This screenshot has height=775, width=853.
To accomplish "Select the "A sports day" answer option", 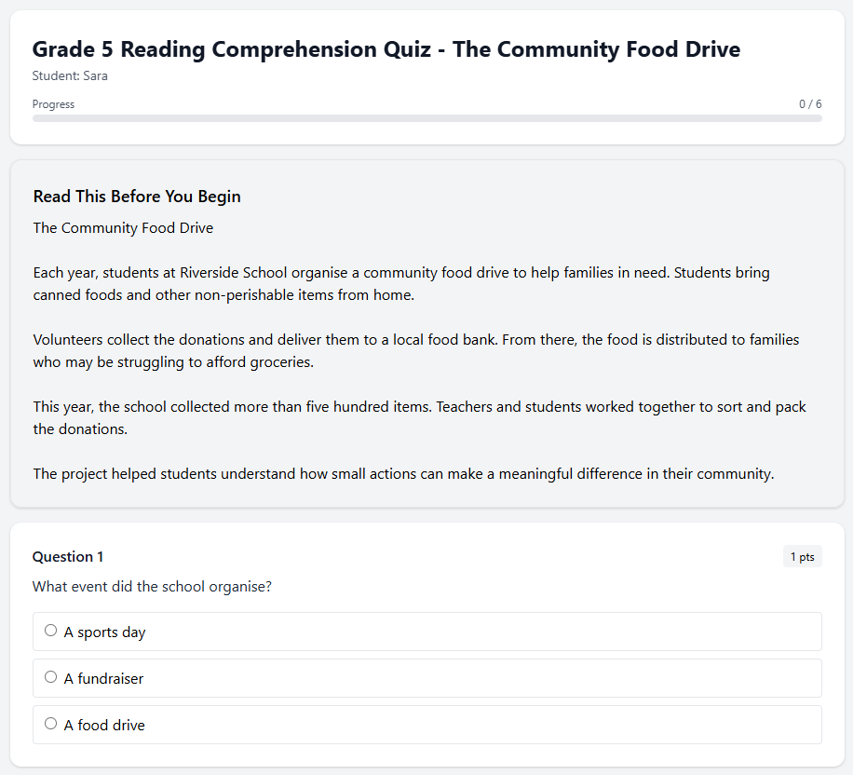I will pyautogui.click(x=50, y=630).
